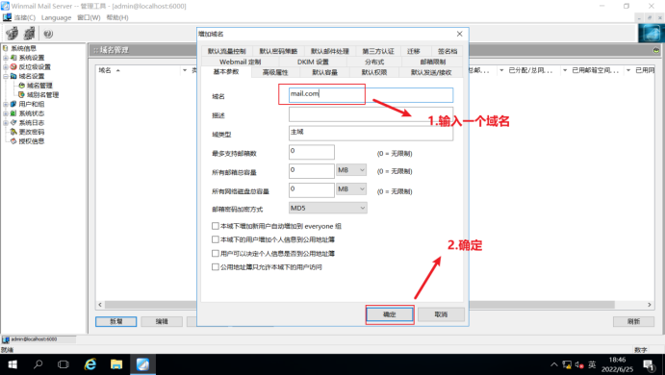
Task: Switch to the DKIM 设置 tab
Action: [313, 62]
